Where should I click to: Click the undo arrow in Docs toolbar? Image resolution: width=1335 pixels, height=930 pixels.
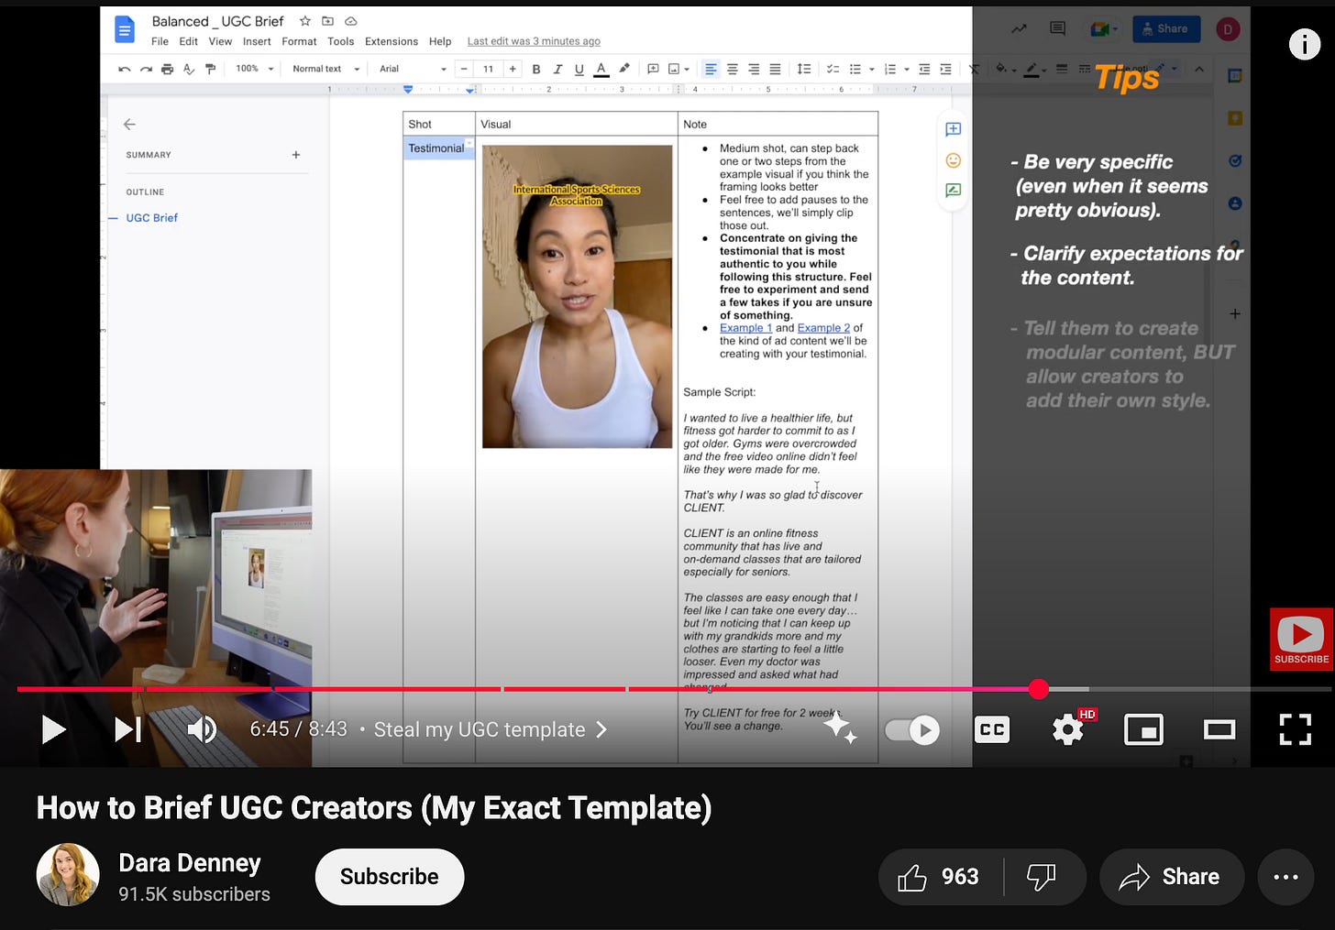pos(125,69)
